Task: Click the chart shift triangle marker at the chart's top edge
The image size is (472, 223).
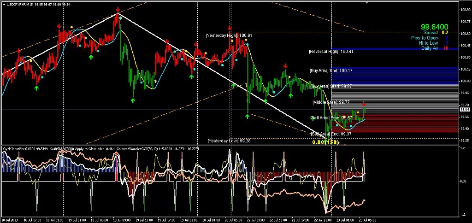Action: pyautogui.click(x=366, y=2)
